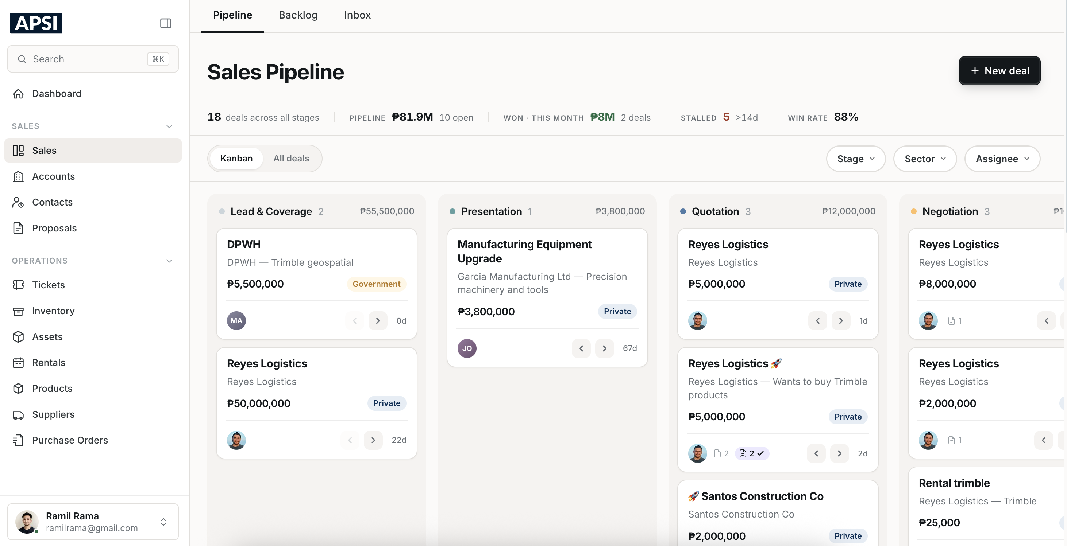1067x546 pixels.
Task: Click Ramil Rama profile photo
Action: click(27, 522)
